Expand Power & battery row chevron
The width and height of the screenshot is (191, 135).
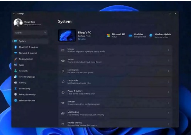[x=169, y=92]
